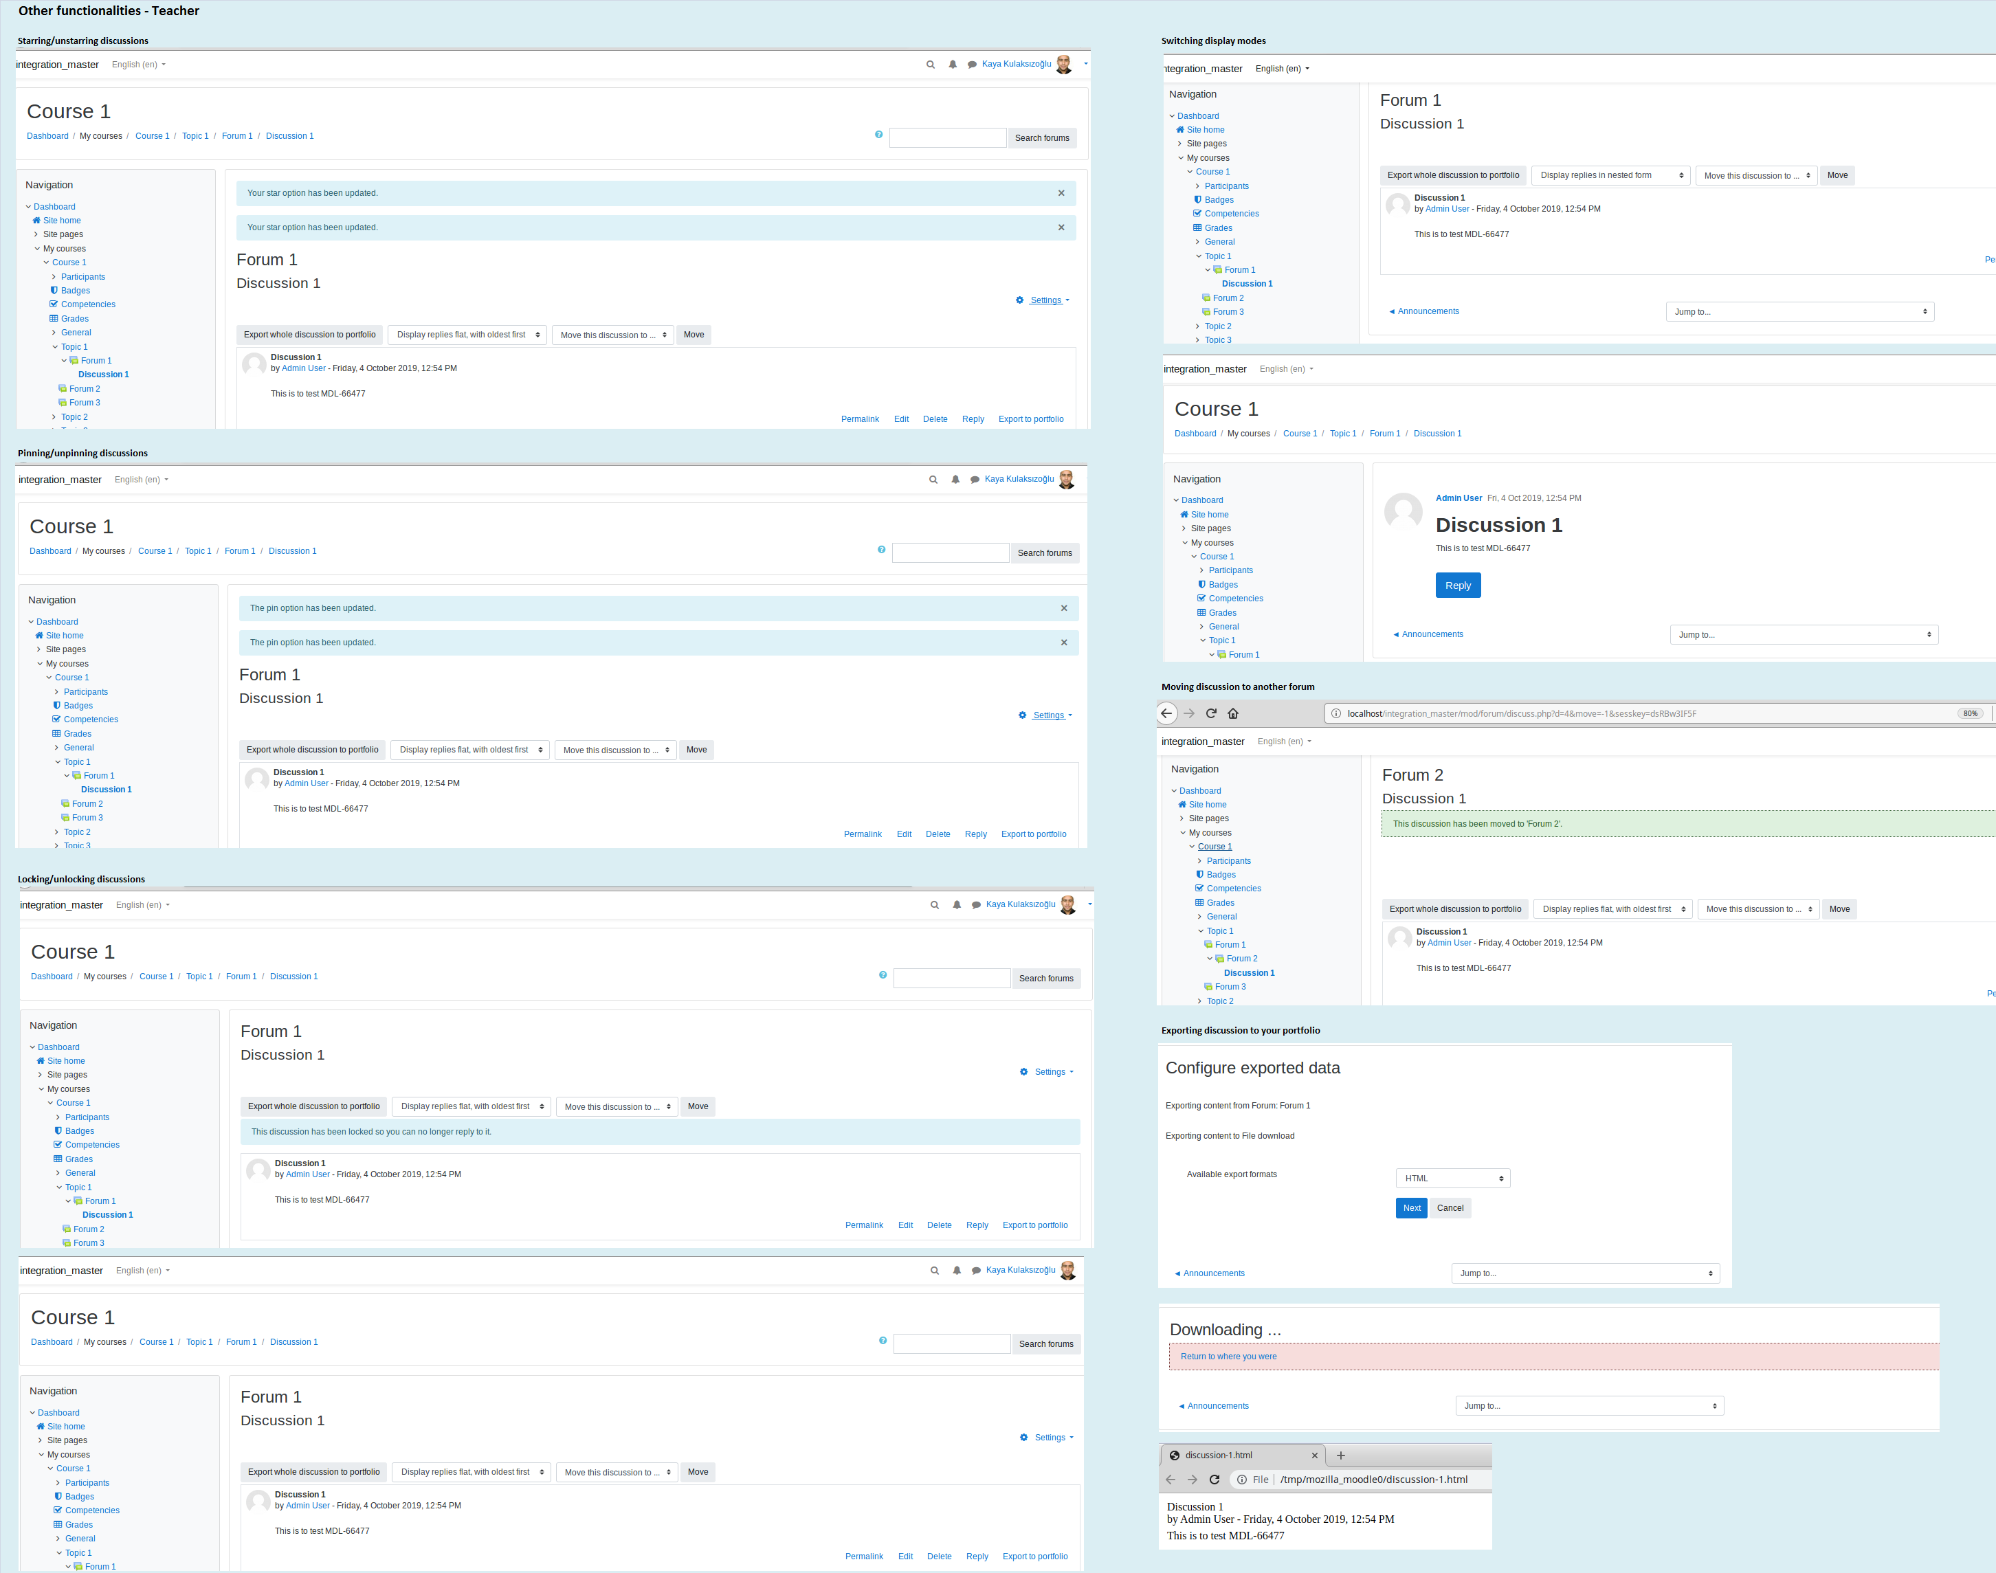The width and height of the screenshot is (1996, 1573).
Task: Click Cancel on Configure exported data
Action: pyautogui.click(x=1450, y=1207)
